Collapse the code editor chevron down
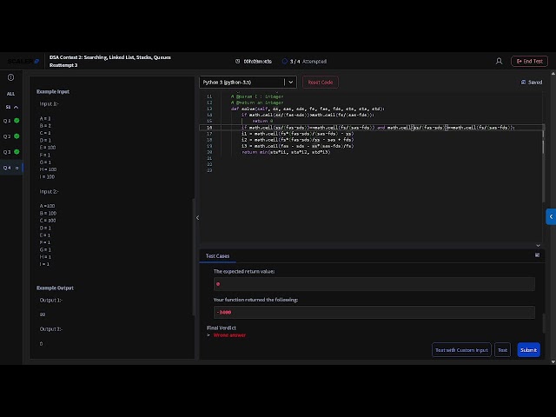 [x=538, y=245]
